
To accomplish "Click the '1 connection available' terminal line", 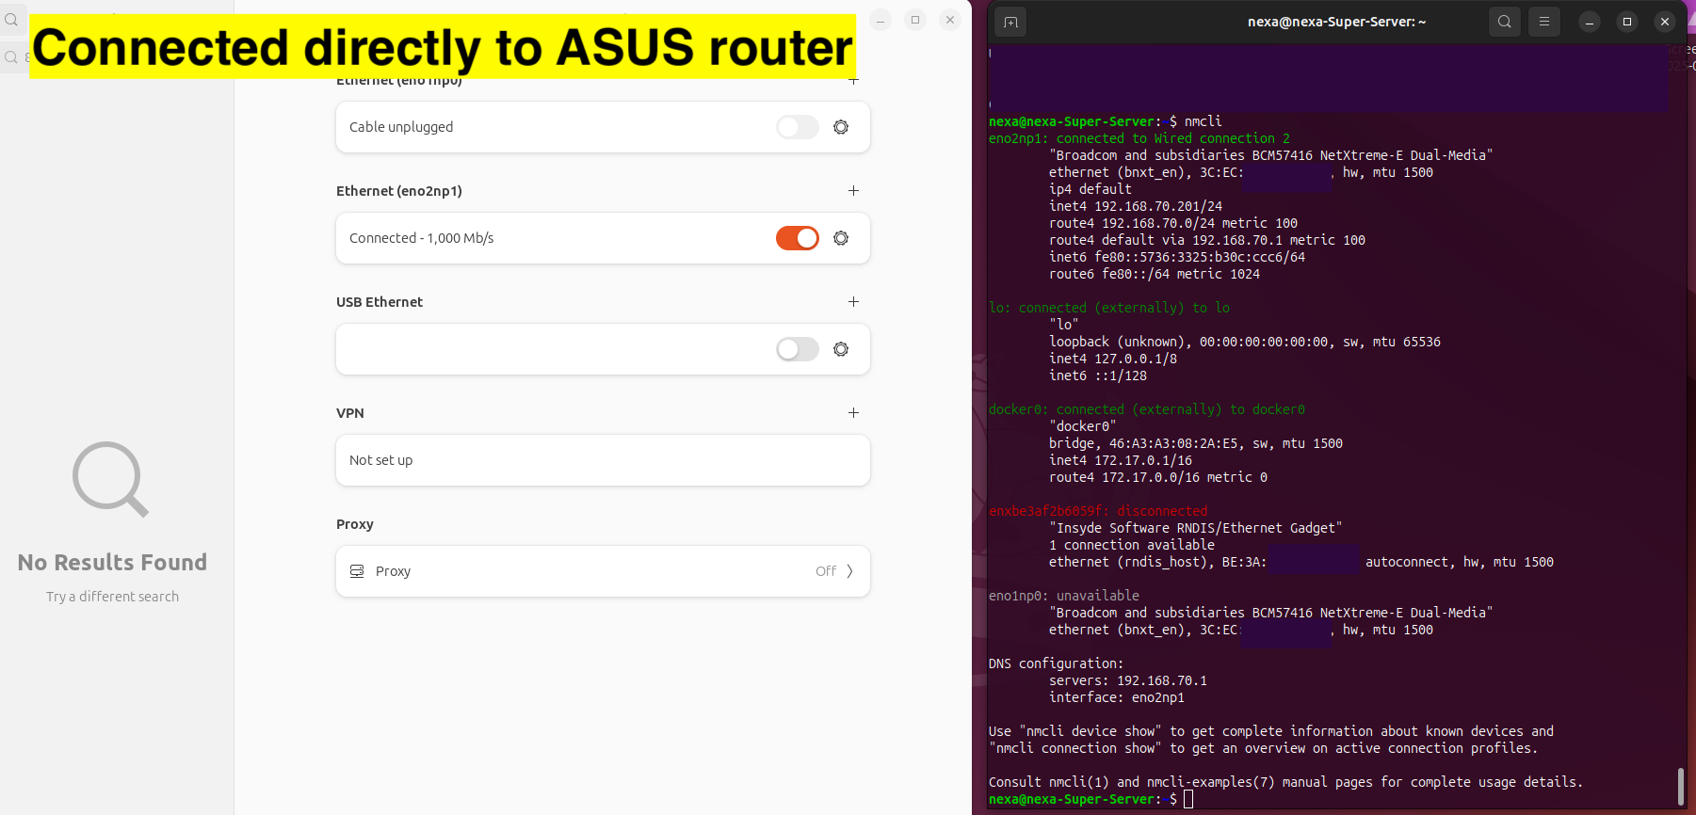I will click(1132, 545).
